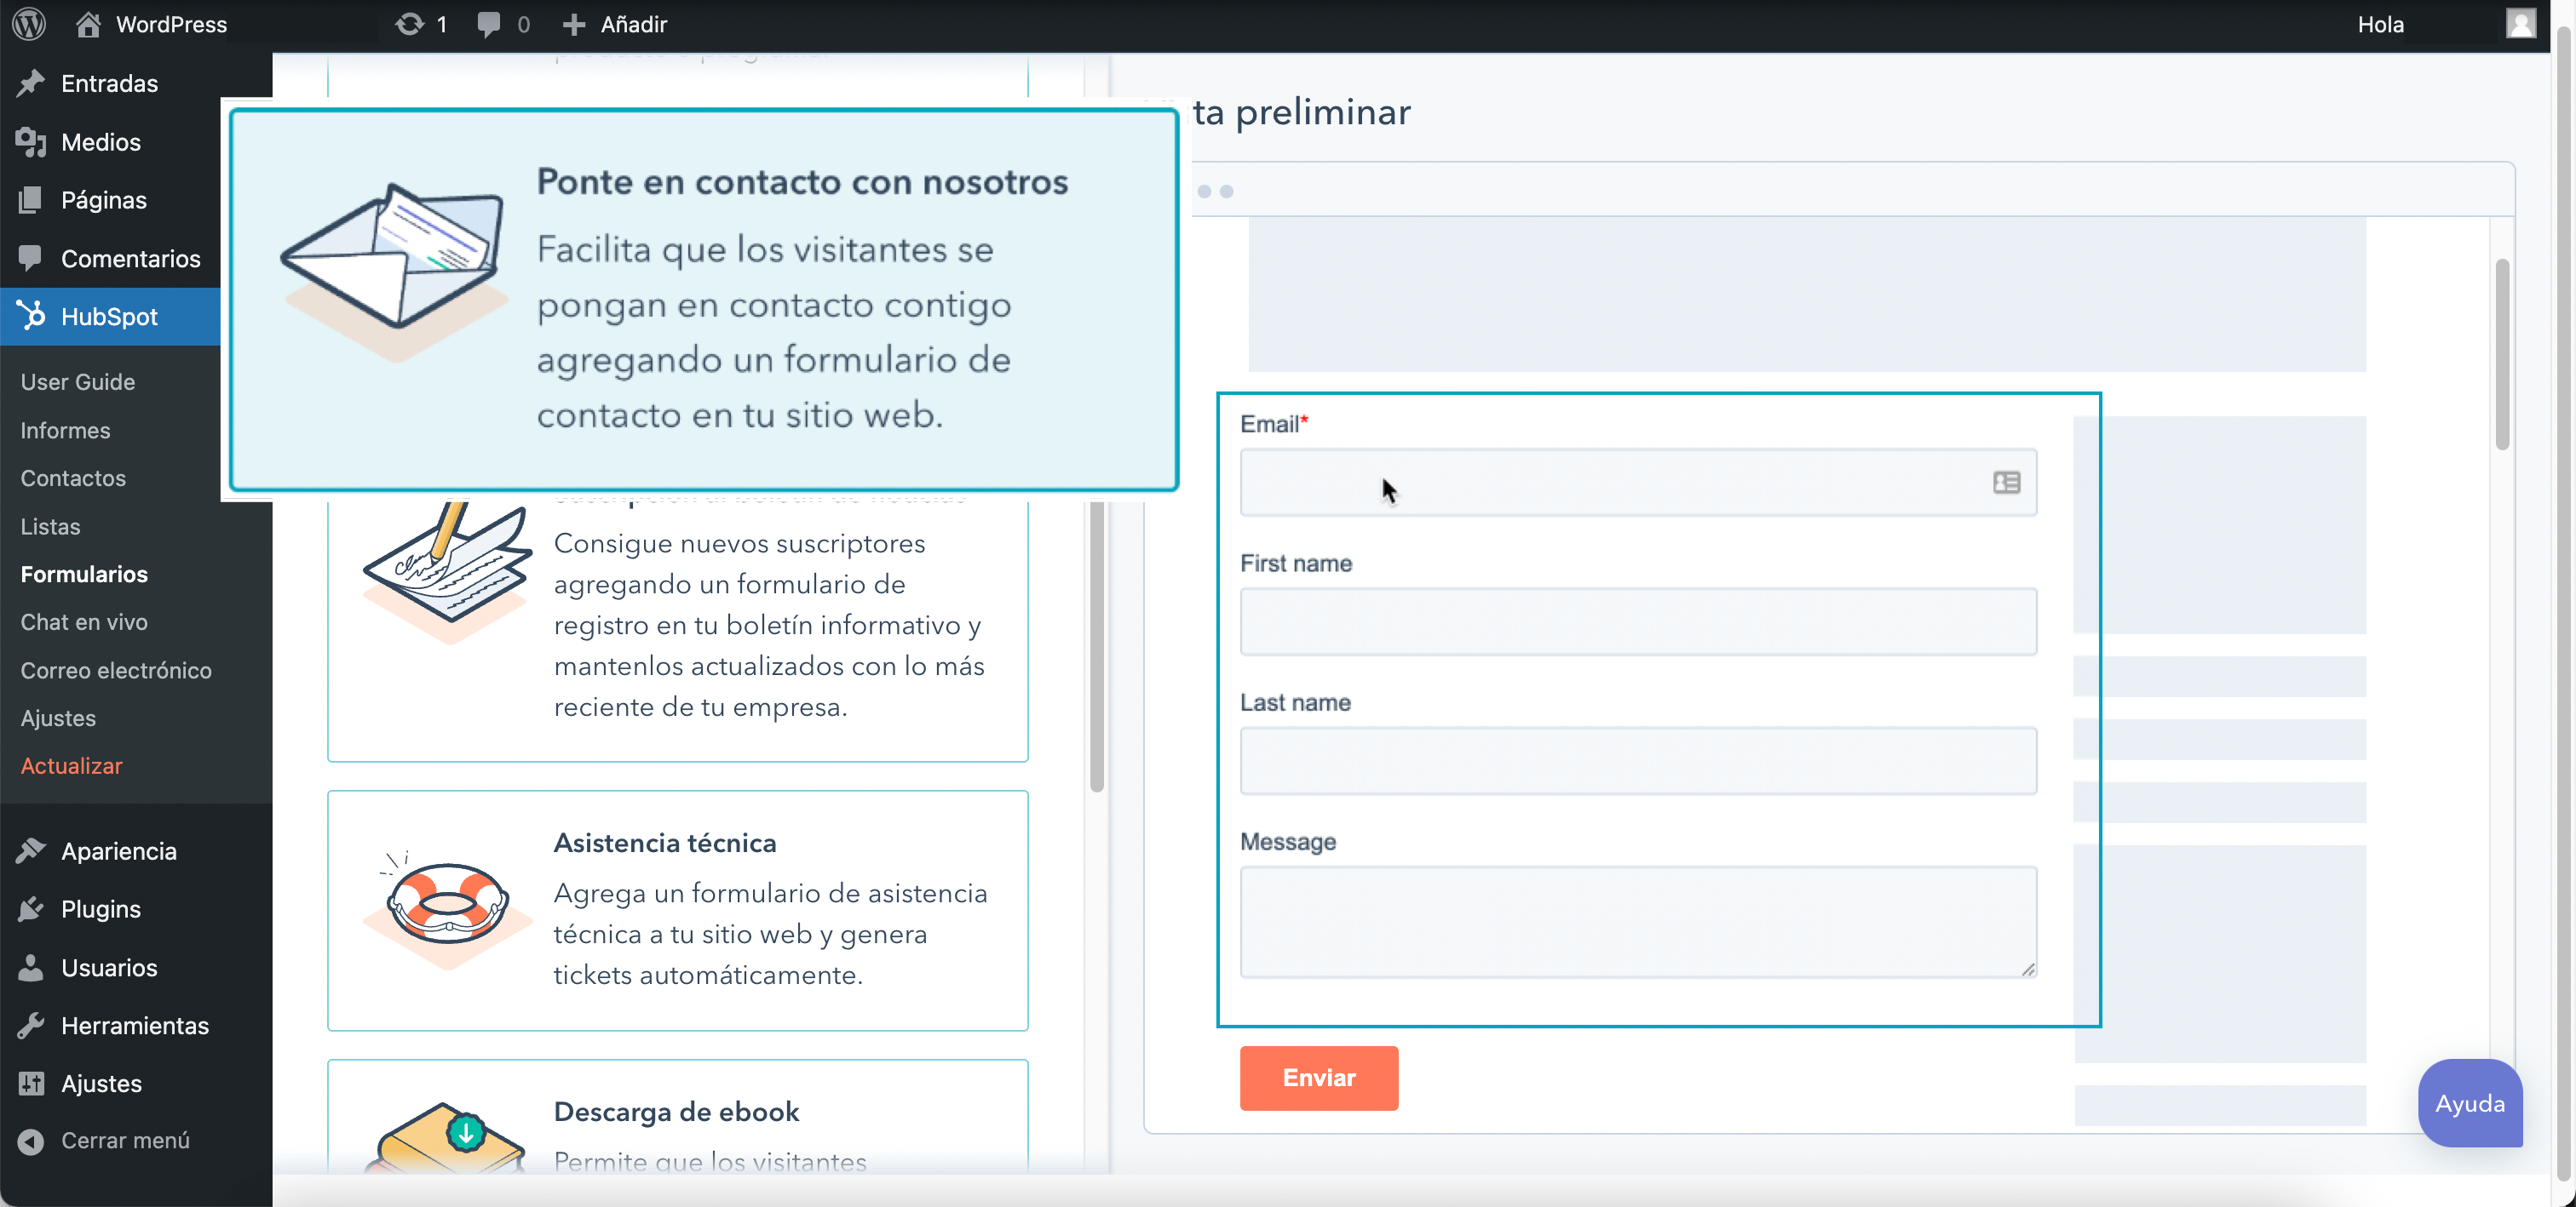Viewport: 2576px width, 1207px height.
Task: Open site home via house icon
Action: 88,24
